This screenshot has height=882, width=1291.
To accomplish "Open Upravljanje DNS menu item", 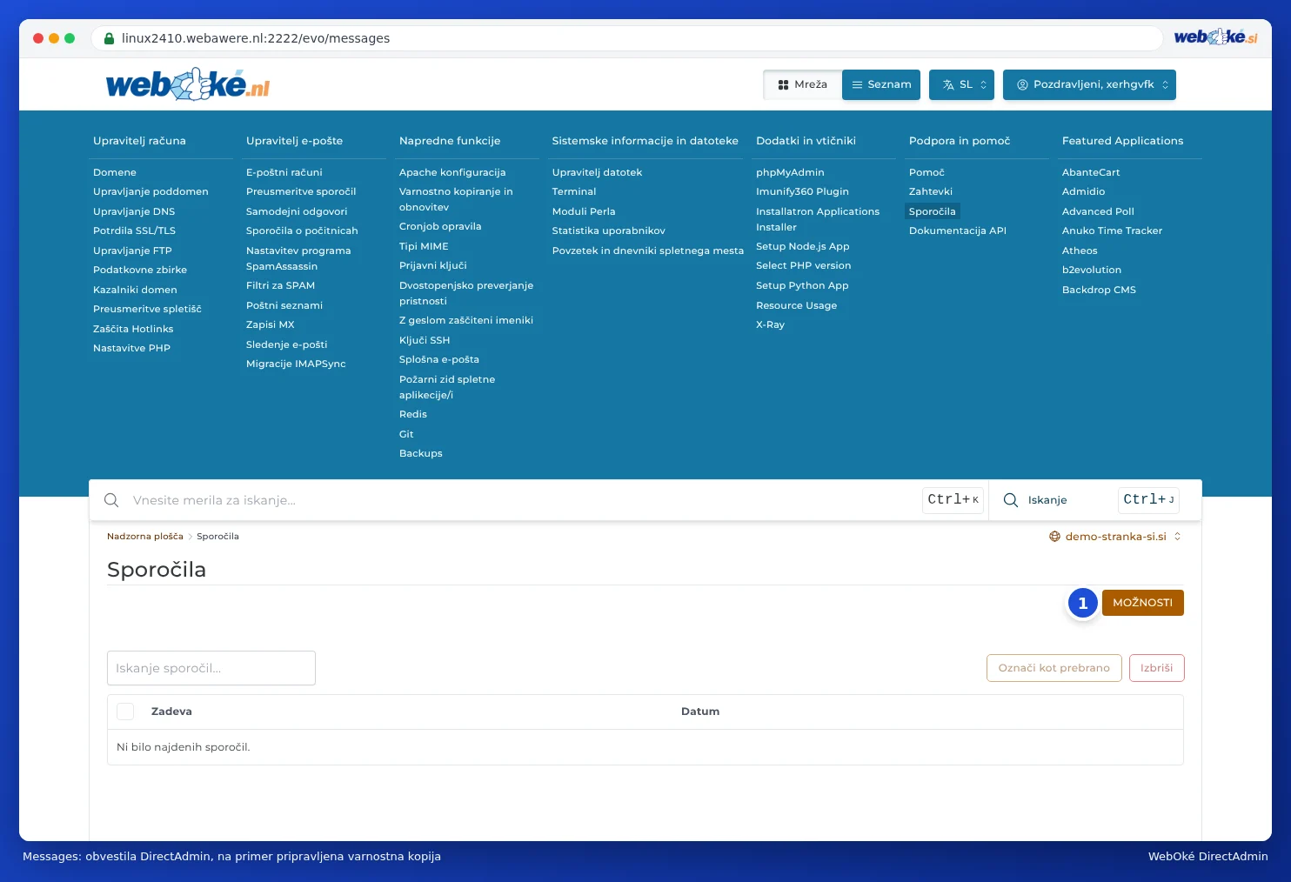I will pos(134,211).
